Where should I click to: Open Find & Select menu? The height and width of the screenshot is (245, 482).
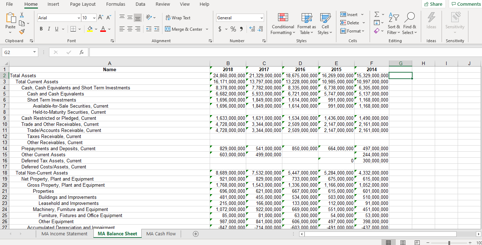point(410,24)
